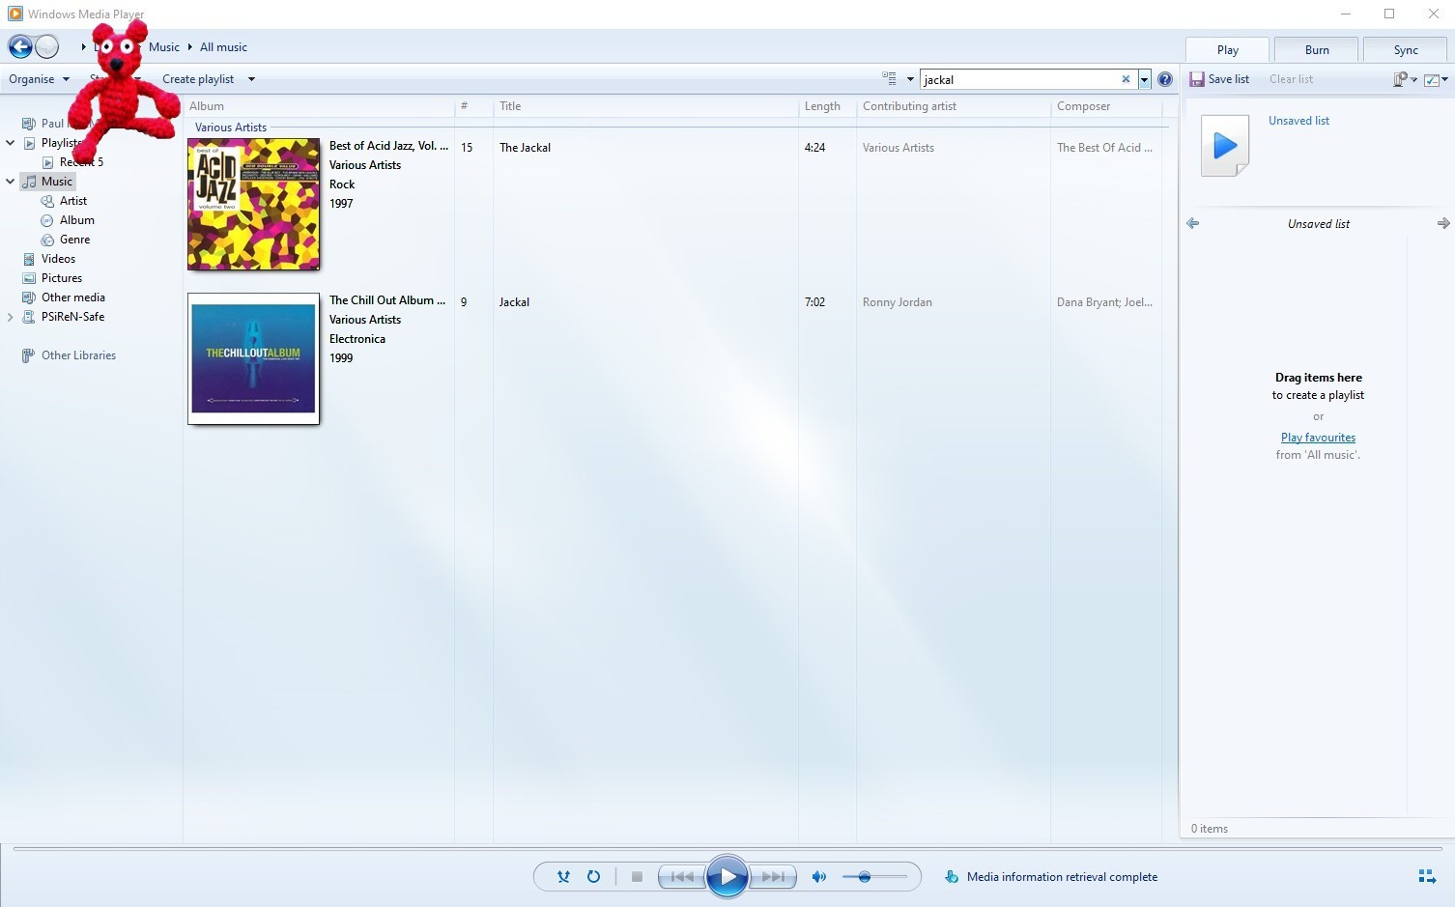Click the Next track button
Screen dimensions: 1455x907
pyautogui.click(x=773, y=877)
